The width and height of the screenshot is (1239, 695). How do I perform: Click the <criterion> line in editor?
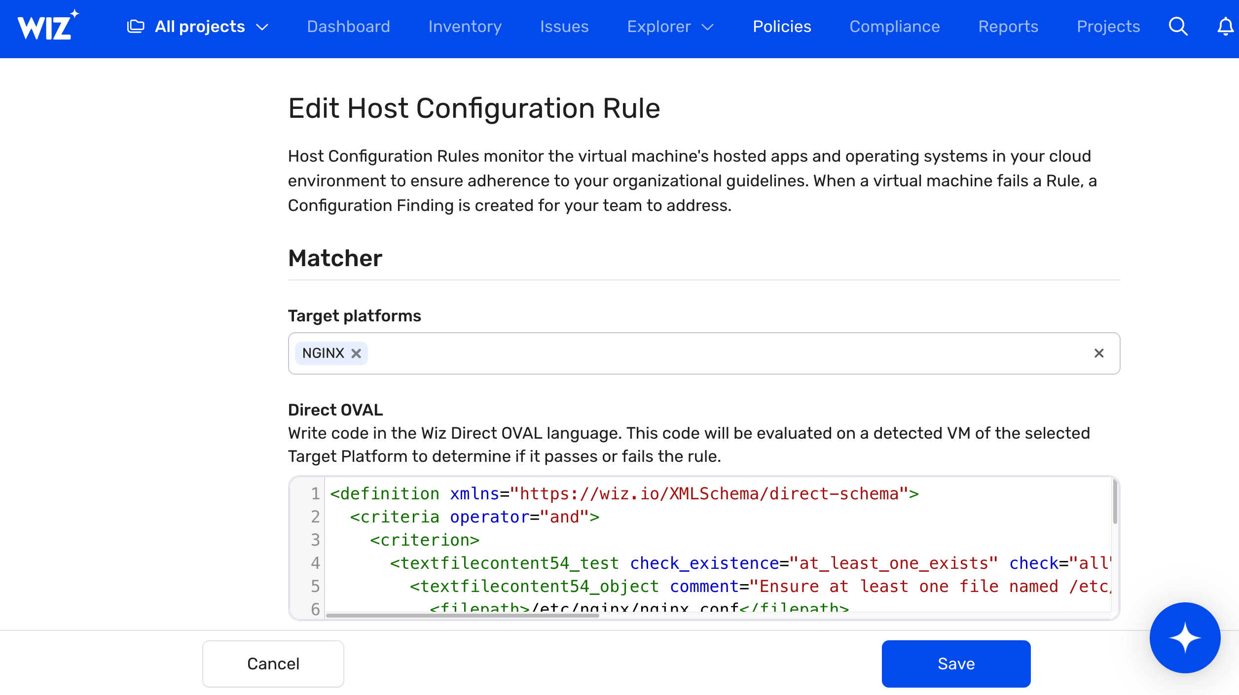[425, 540]
